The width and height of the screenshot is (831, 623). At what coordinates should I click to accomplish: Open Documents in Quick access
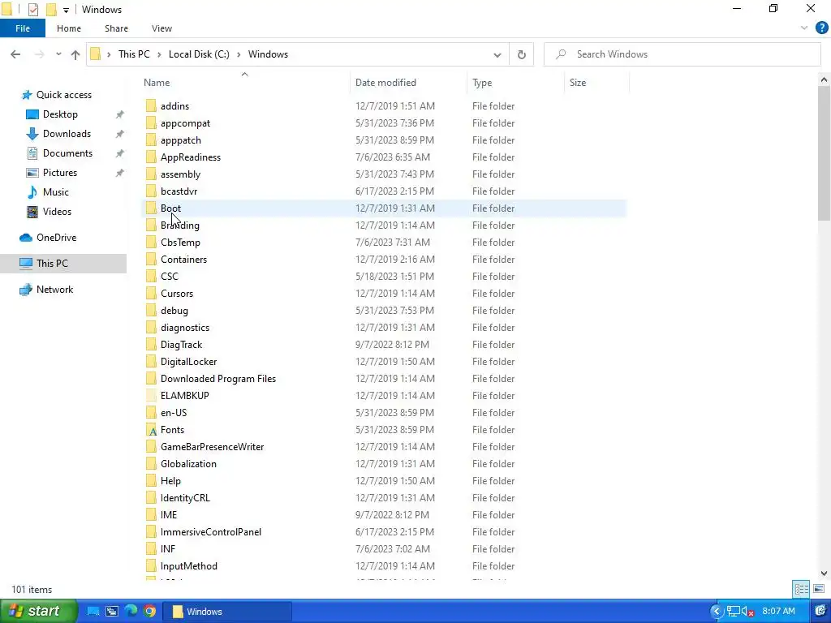pos(67,153)
